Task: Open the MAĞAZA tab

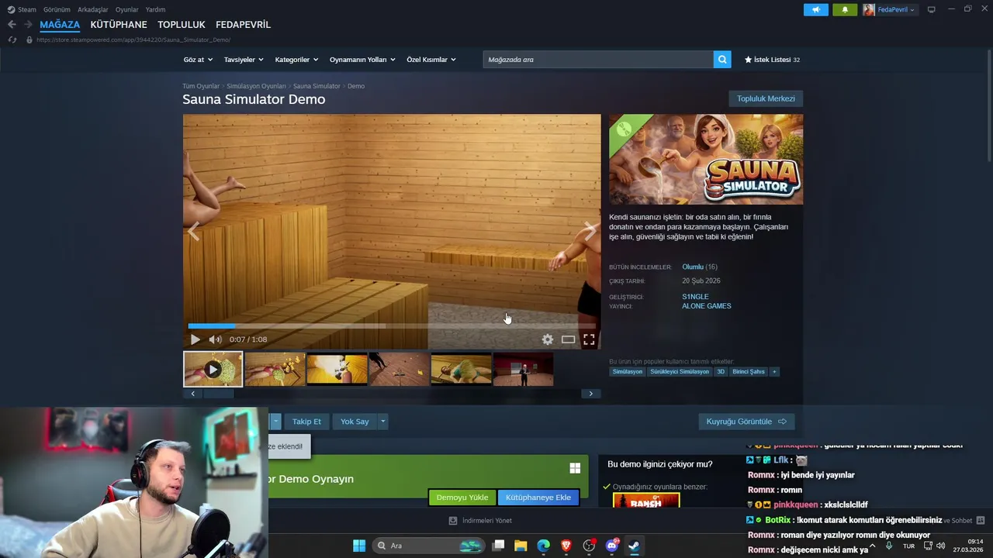Action: pyautogui.click(x=60, y=25)
